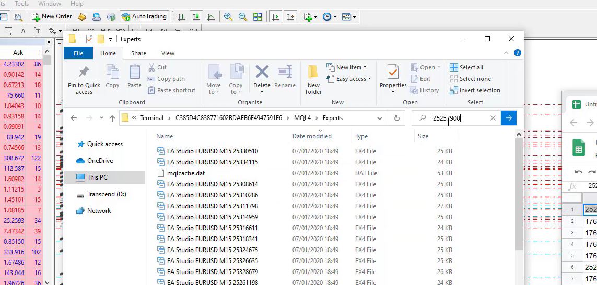Open the Copy to dropdown
This screenshot has height=285, width=597.
tap(236, 79)
